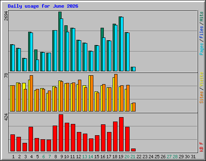206x161 pixels.
Task: Click the red KB bar for day 4
Action: pos(31,139)
